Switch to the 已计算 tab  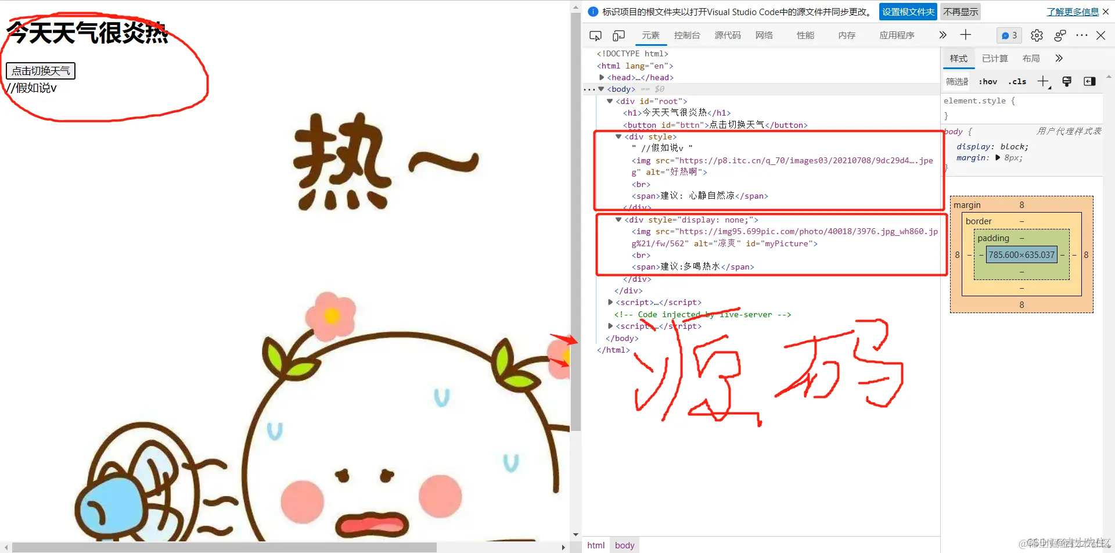click(994, 58)
